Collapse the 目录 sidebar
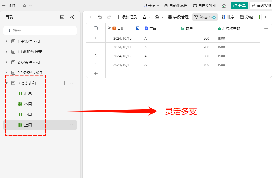The image size is (272, 178). (x=72, y=17)
